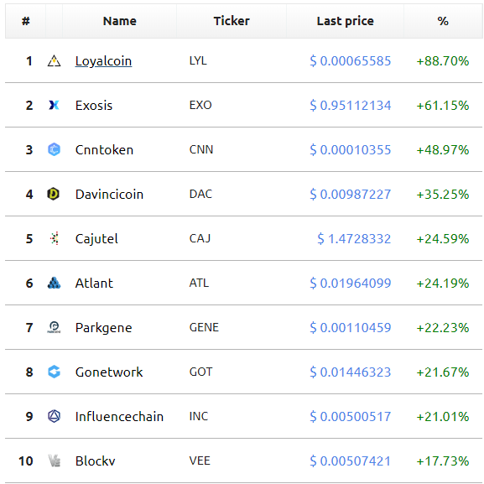Click the Atlant blue pyramid icon
Viewport: 484px width, 484px height.
point(54,283)
